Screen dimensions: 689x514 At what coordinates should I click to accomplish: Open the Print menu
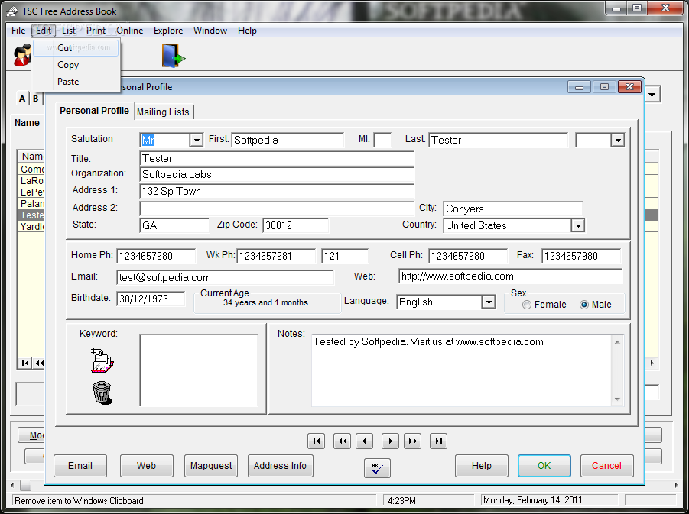(96, 31)
